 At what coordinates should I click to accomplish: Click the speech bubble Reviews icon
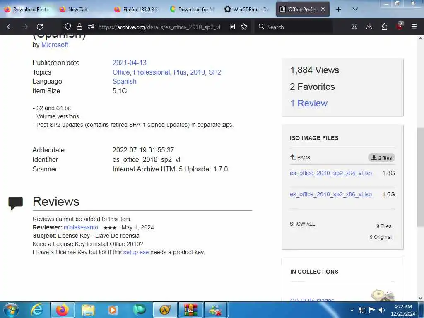15,203
